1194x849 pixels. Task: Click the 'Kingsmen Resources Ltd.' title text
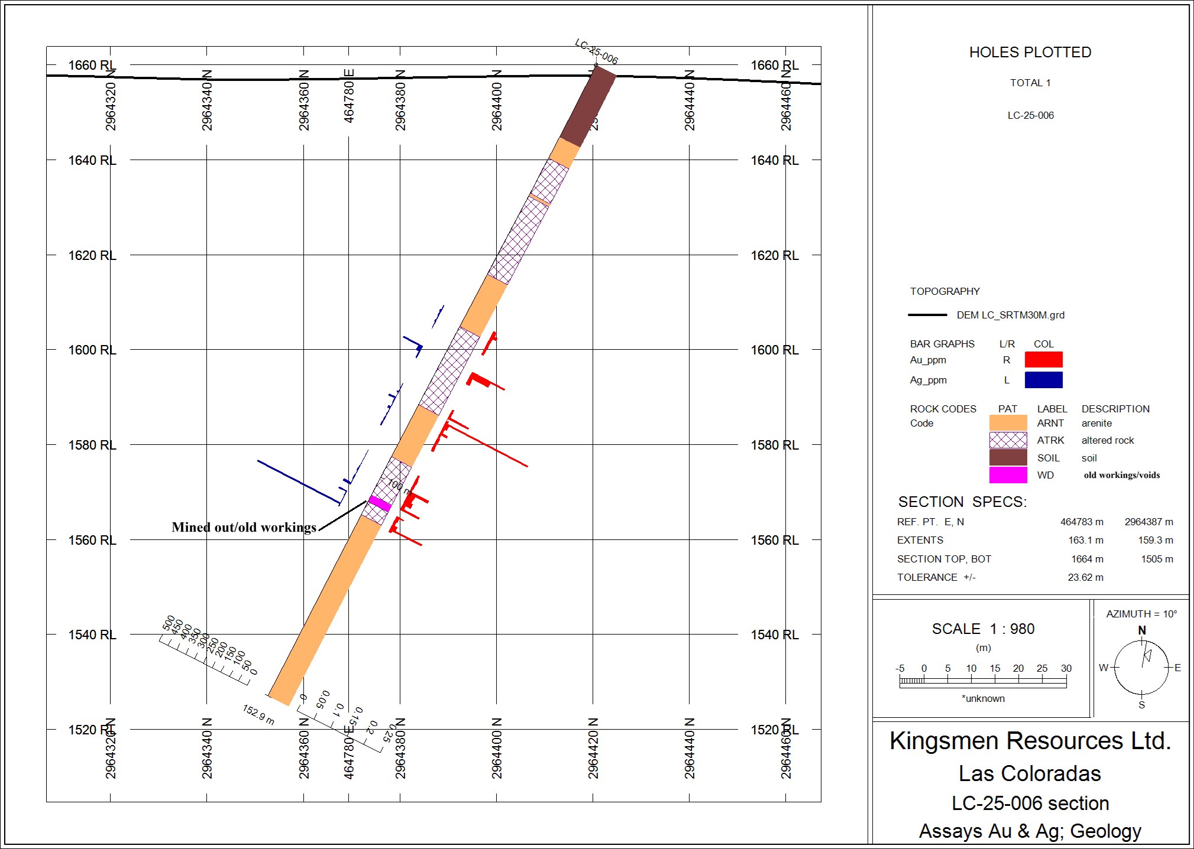pos(1030,741)
